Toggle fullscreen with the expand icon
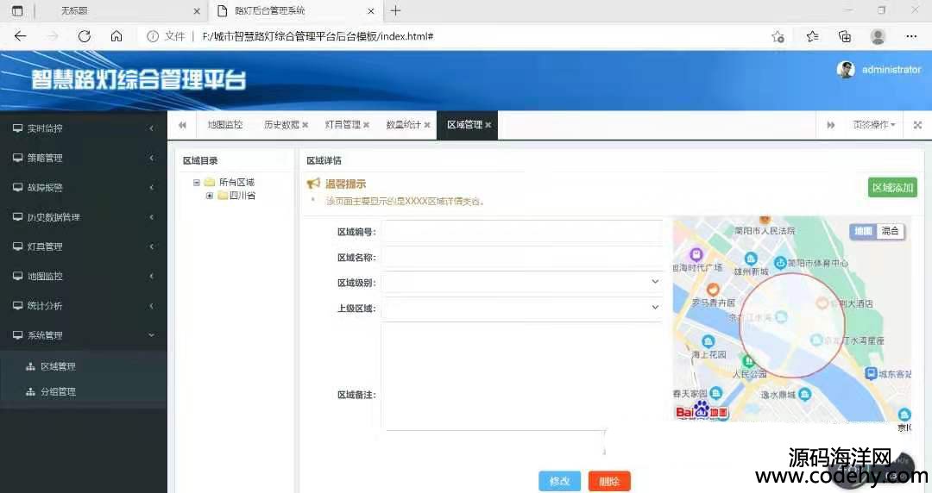Screen dimensions: 932x493 click(917, 125)
